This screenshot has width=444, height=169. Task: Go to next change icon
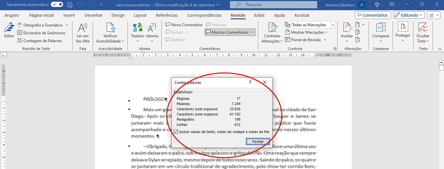(x=358, y=40)
